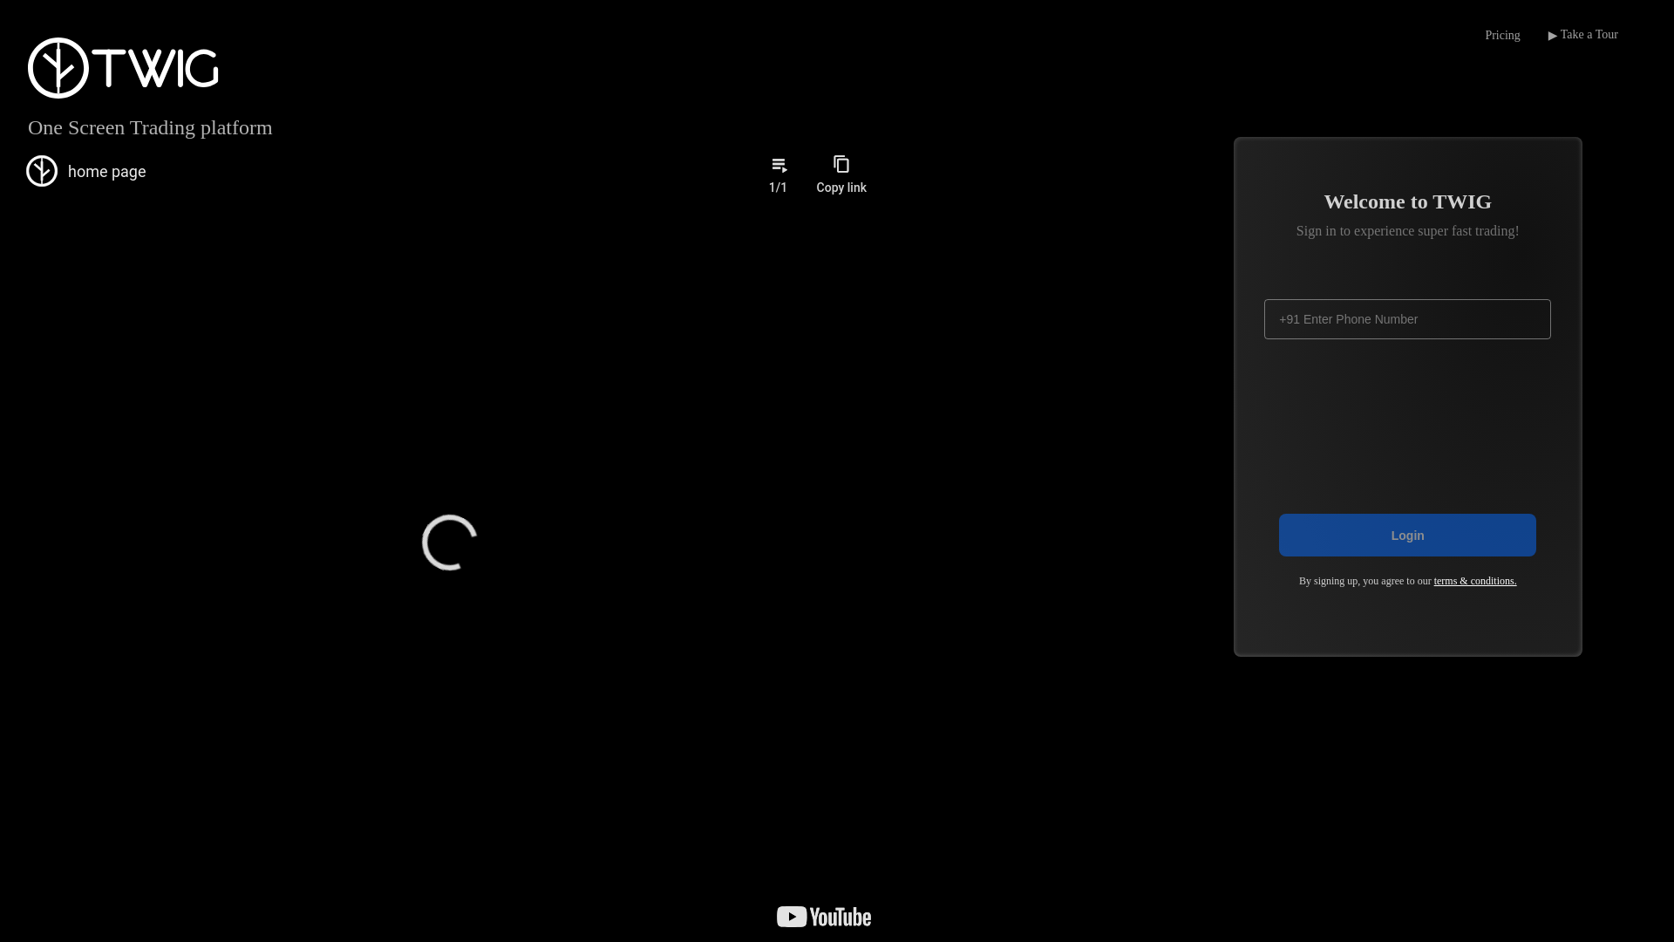1674x942 pixels.
Task: Click the 'Welcome to TWIG' heading
Action: [1407, 201]
